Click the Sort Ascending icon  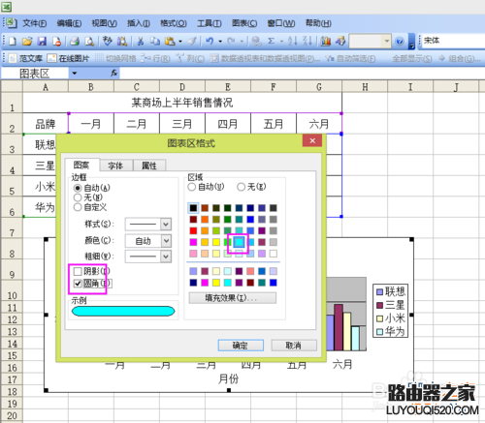click(x=292, y=41)
